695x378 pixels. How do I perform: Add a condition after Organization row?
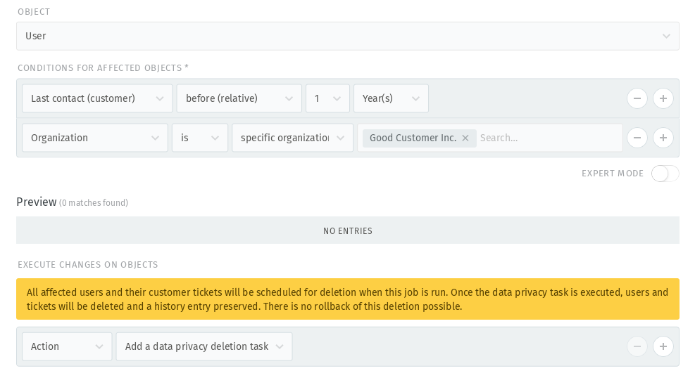coord(663,138)
